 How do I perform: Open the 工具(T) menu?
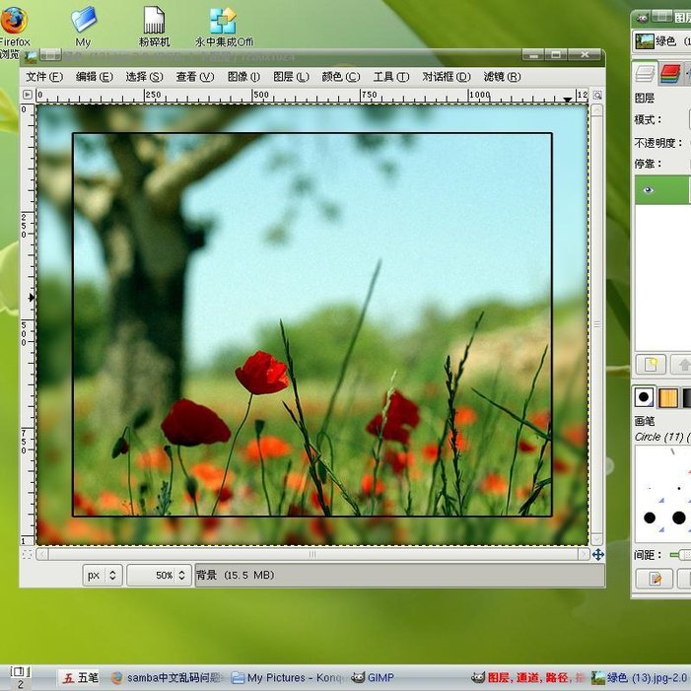[391, 77]
